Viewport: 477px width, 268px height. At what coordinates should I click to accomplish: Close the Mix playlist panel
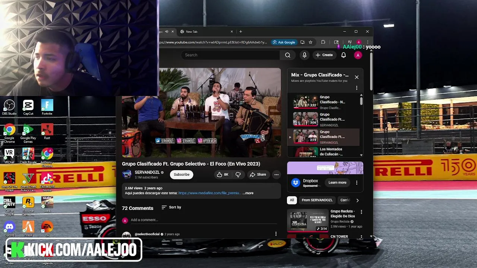click(x=357, y=77)
